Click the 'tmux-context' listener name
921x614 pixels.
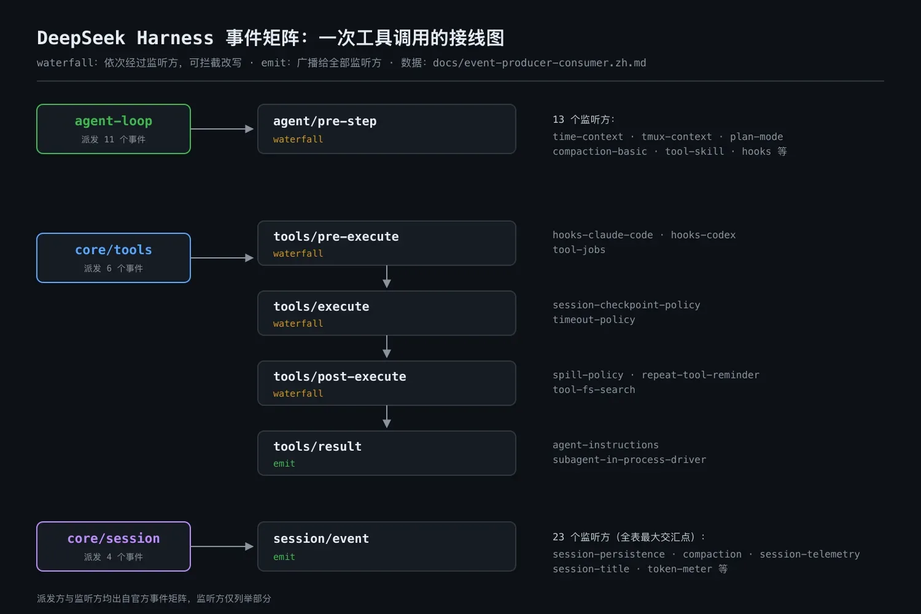point(677,137)
